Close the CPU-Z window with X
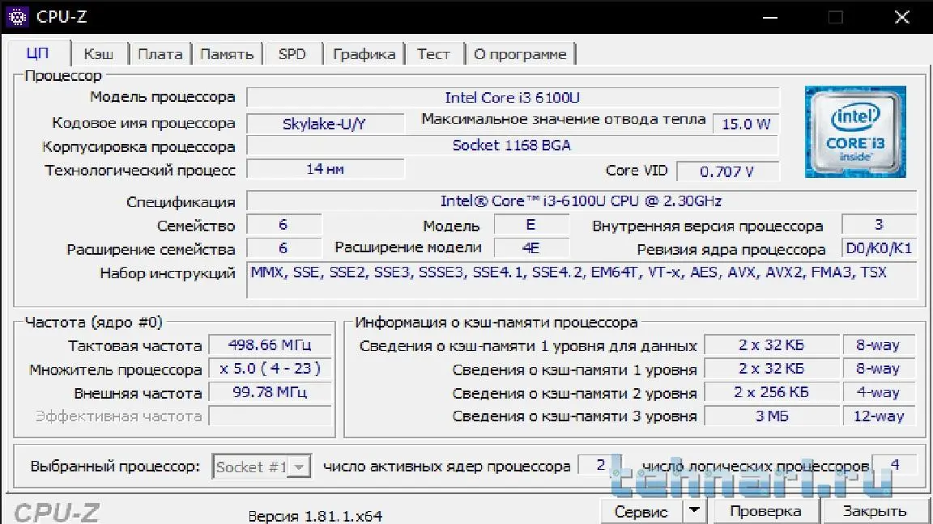Screen dimensions: 933x524 coord(902,17)
